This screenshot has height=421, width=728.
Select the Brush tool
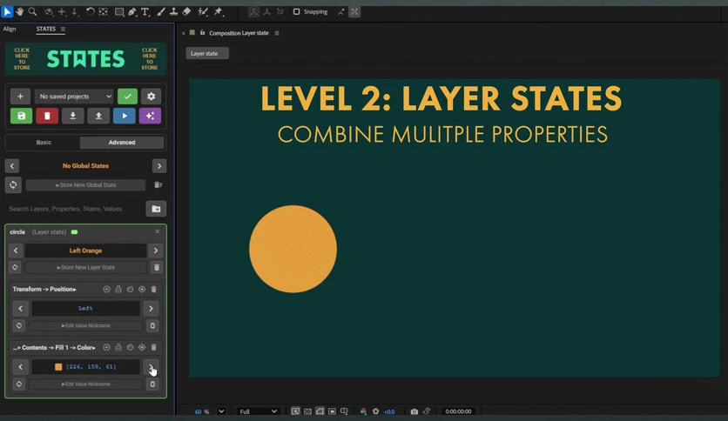click(x=160, y=11)
